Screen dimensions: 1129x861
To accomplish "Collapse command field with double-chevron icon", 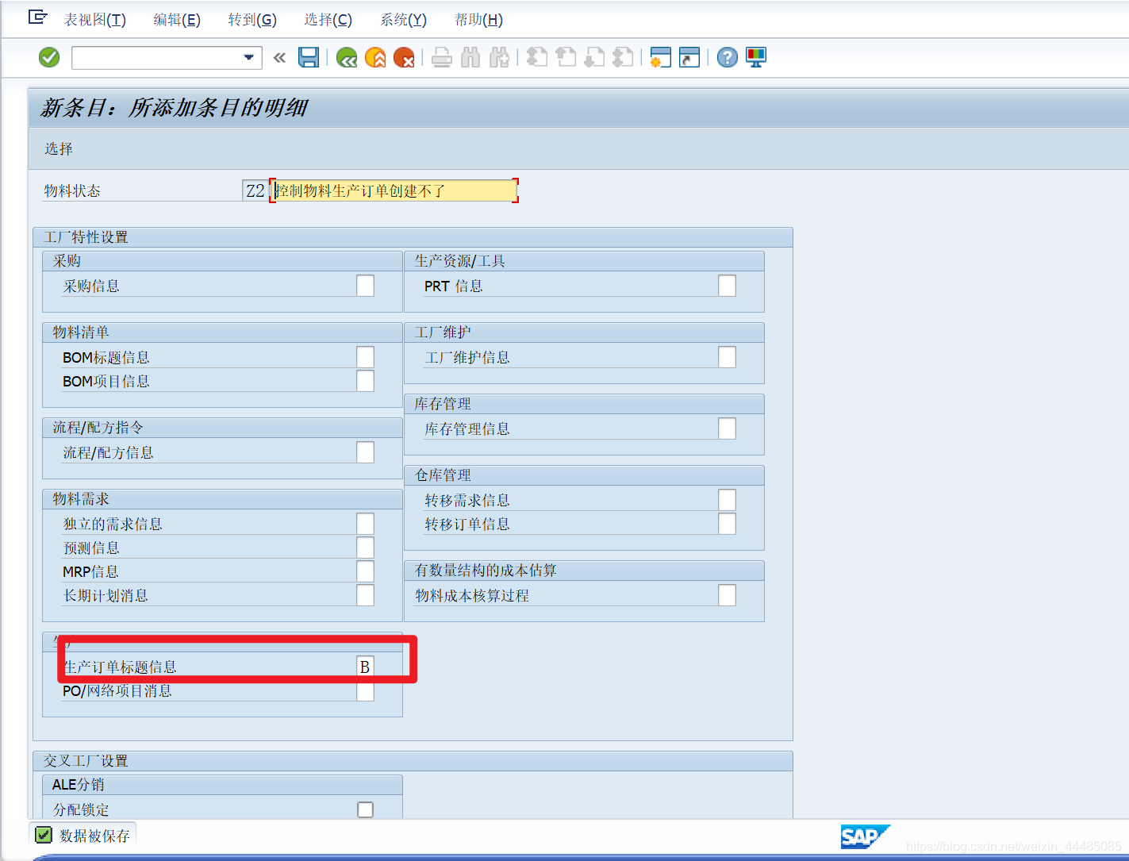I will tap(279, 57).
